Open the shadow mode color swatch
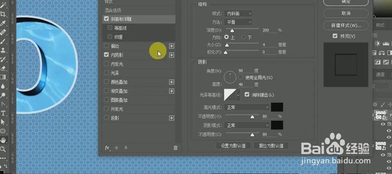Viewport: 392px width, 174px height. [277, 125]
